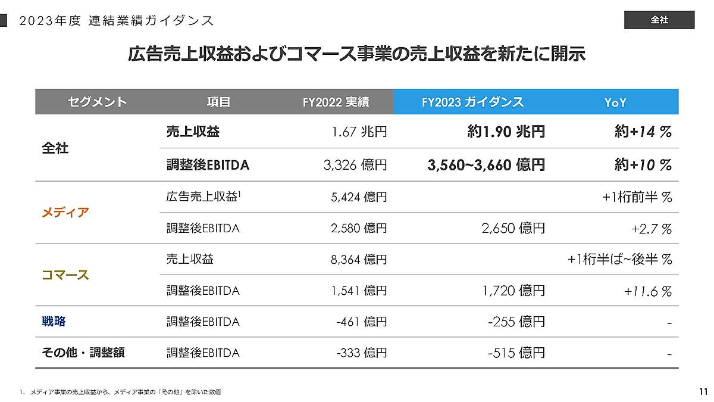Select the FY2023 ガイダンス column header
Image resolution: width=714 pixels, height=402 pixels.
[472, 102]
